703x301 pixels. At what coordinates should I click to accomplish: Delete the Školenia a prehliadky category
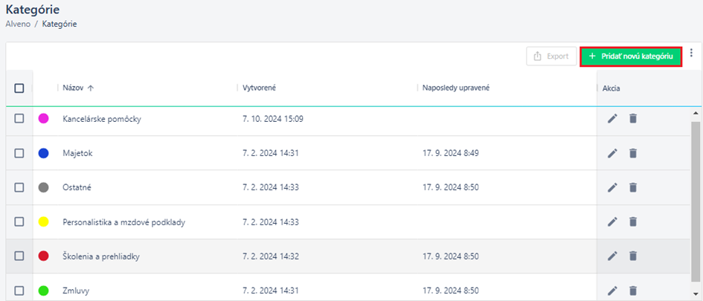[632, 256]
